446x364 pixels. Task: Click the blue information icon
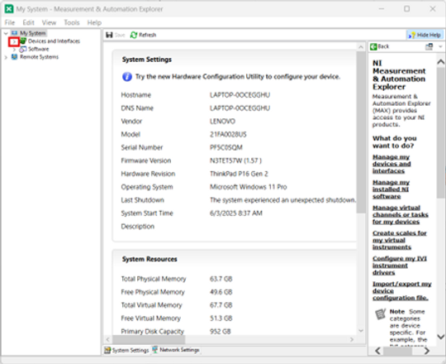[x=127, y=77]
